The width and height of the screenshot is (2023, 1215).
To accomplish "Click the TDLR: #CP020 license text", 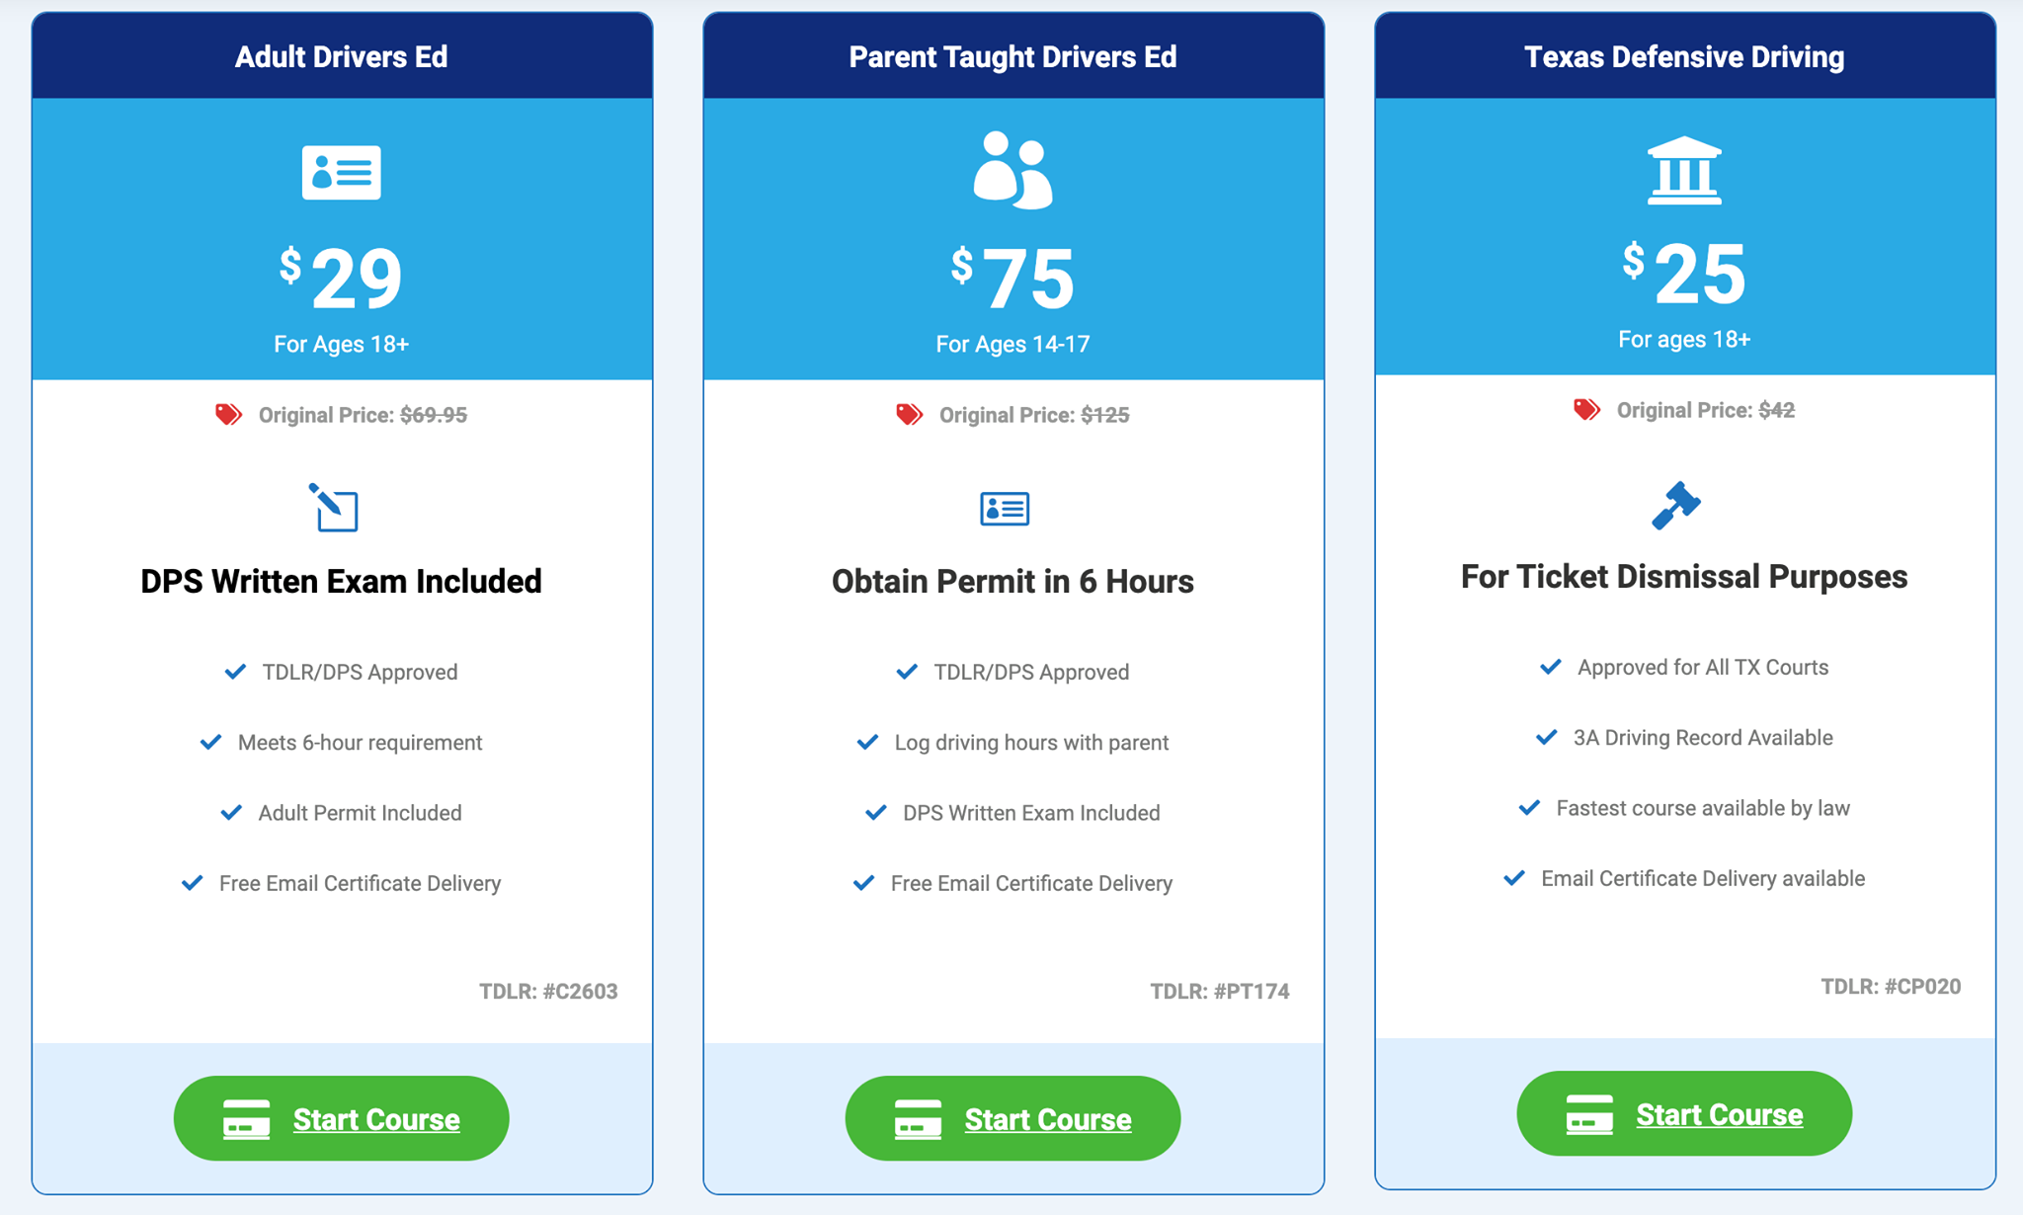I will (x=1891, y=986).
